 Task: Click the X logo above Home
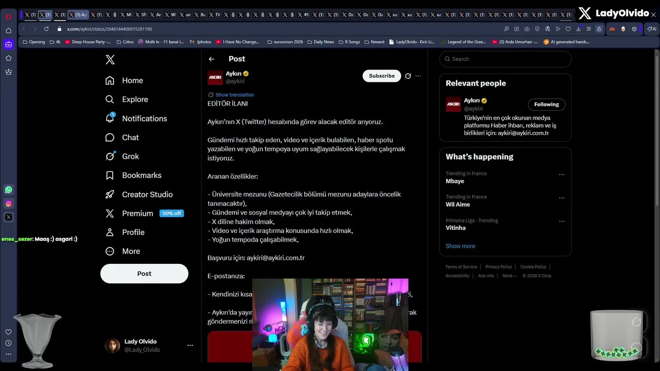[110, 60]
